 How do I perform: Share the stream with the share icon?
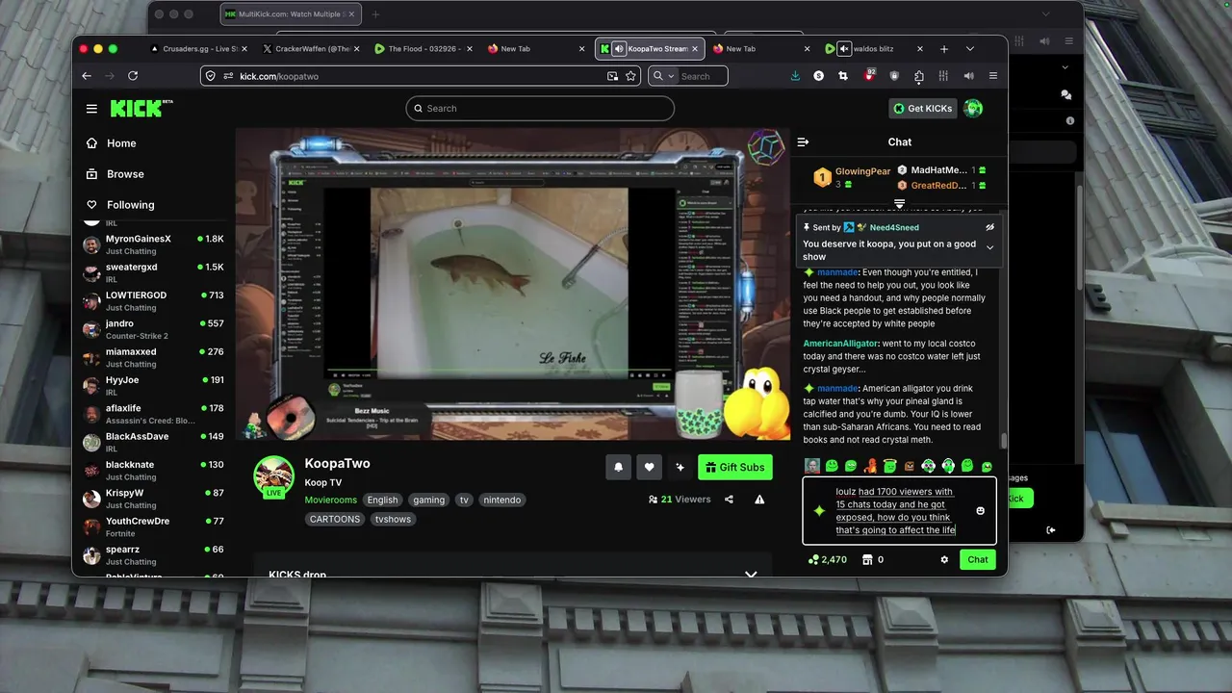729,500
